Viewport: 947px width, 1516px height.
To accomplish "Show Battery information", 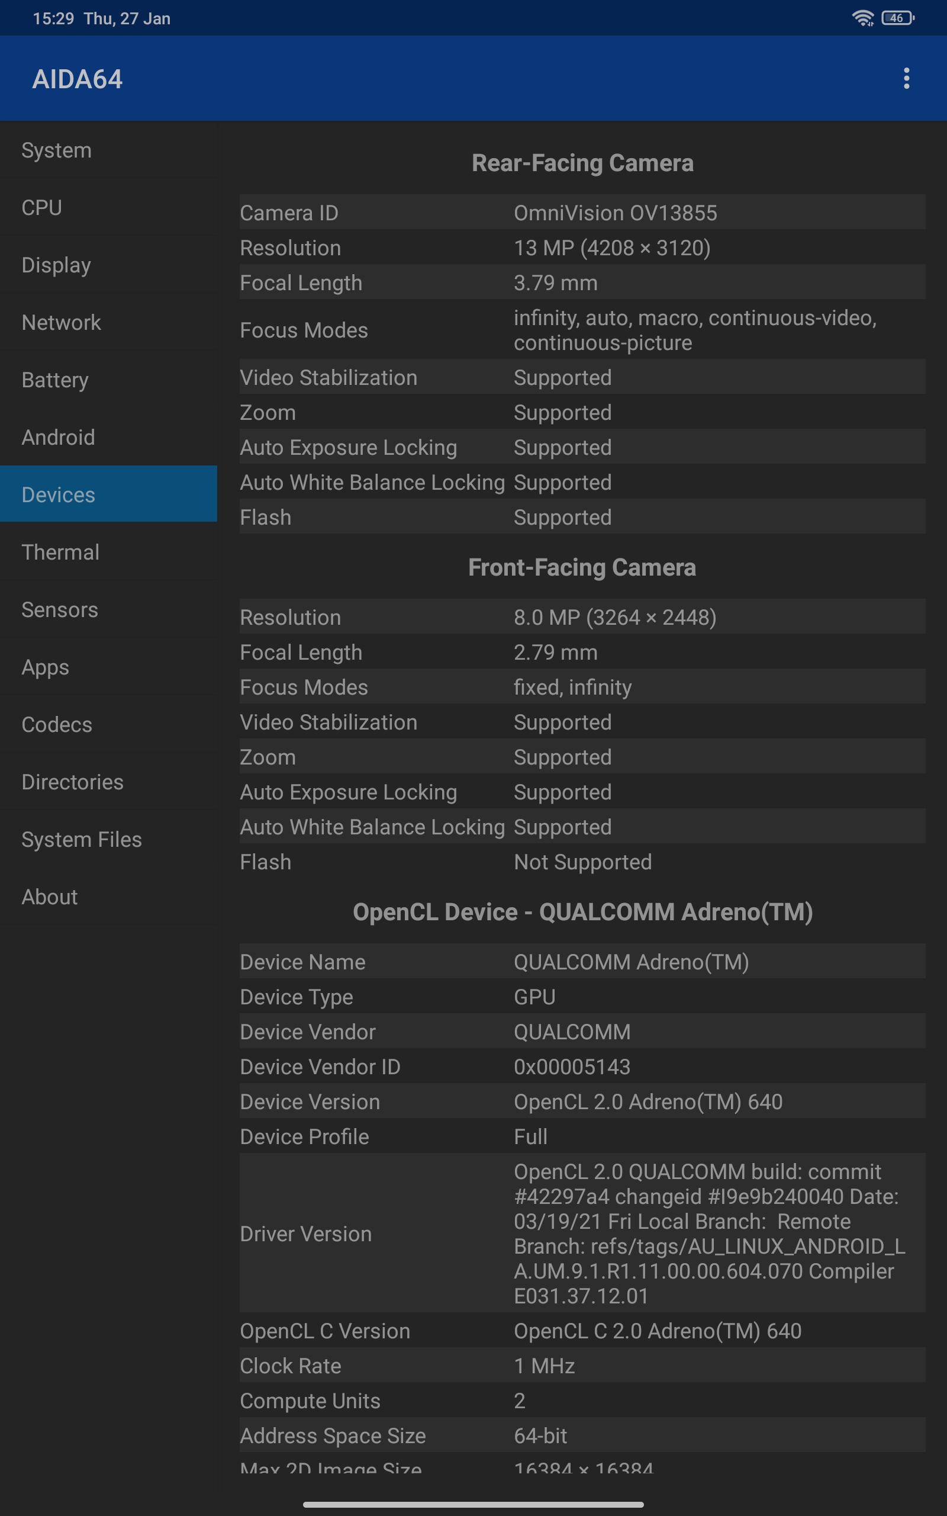I will [109, 380].
